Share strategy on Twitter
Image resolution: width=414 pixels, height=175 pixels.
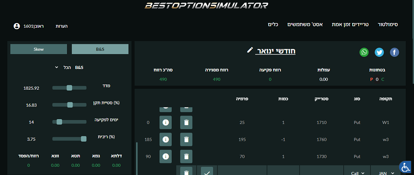click(x=379, y=52)
